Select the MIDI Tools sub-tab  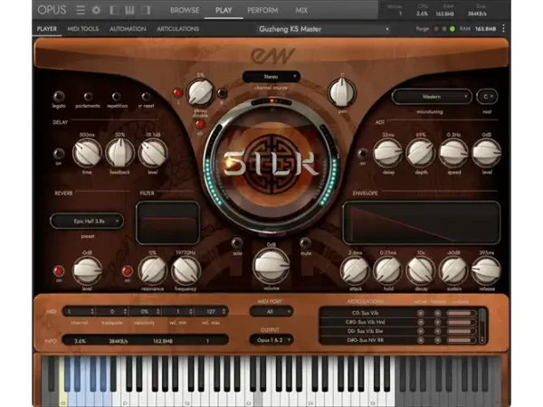[x=83, y=29]
